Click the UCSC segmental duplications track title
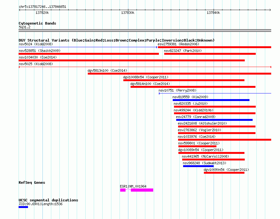The width and height of the screenshot is (280, 219). point(48,200)
